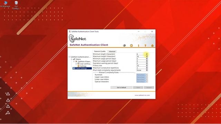Open the Help question mark icon
221x124 pixels.
pos(145,45)
